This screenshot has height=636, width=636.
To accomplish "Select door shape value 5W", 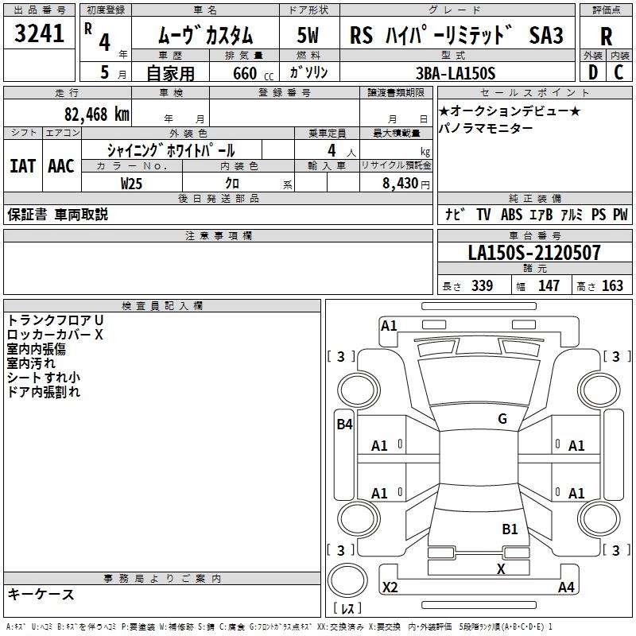I will pos(308,35).
